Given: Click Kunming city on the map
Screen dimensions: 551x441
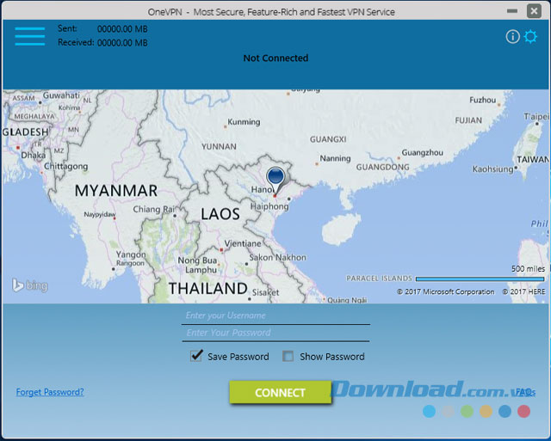Looking at the screenshot, I should click(x=244, y=122).
